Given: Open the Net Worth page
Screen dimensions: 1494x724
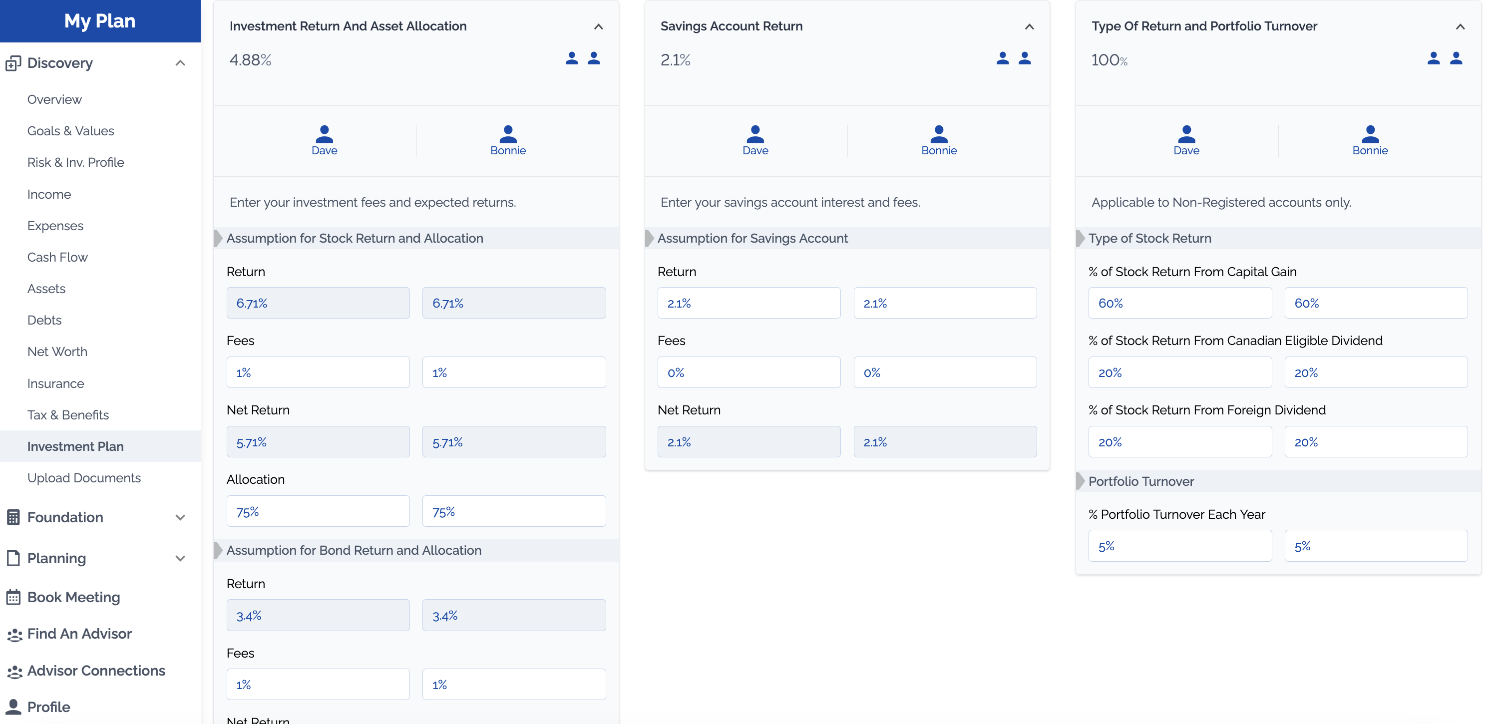Looking at the screenshot, I should coord(57,352).
